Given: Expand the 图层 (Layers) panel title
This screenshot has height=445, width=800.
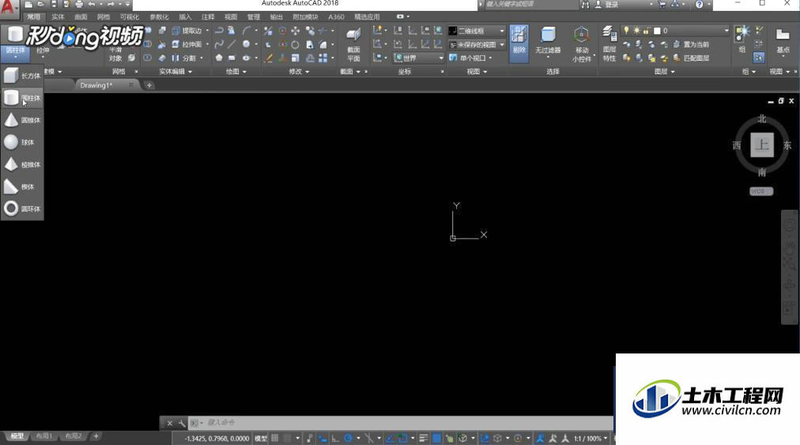Looking at the screenshot, I should coord(664,72).
